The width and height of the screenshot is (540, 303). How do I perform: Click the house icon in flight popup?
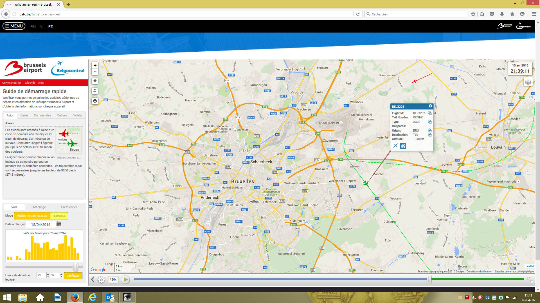click(x=403, y=146)
